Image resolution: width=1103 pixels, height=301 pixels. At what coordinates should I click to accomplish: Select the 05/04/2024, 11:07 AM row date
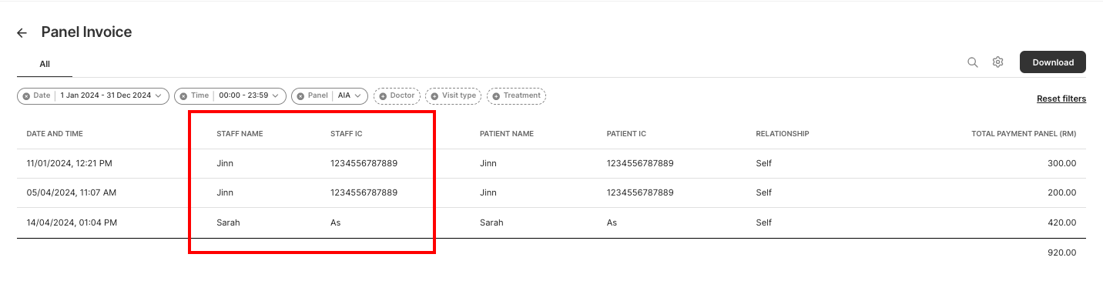pos(71,192)
